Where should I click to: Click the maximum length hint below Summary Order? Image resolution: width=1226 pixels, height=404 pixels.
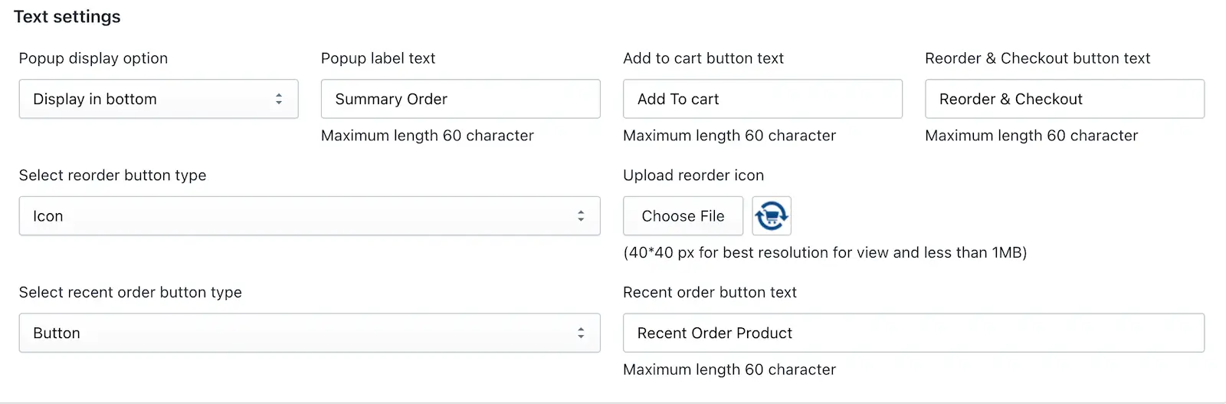coord(428,136)
